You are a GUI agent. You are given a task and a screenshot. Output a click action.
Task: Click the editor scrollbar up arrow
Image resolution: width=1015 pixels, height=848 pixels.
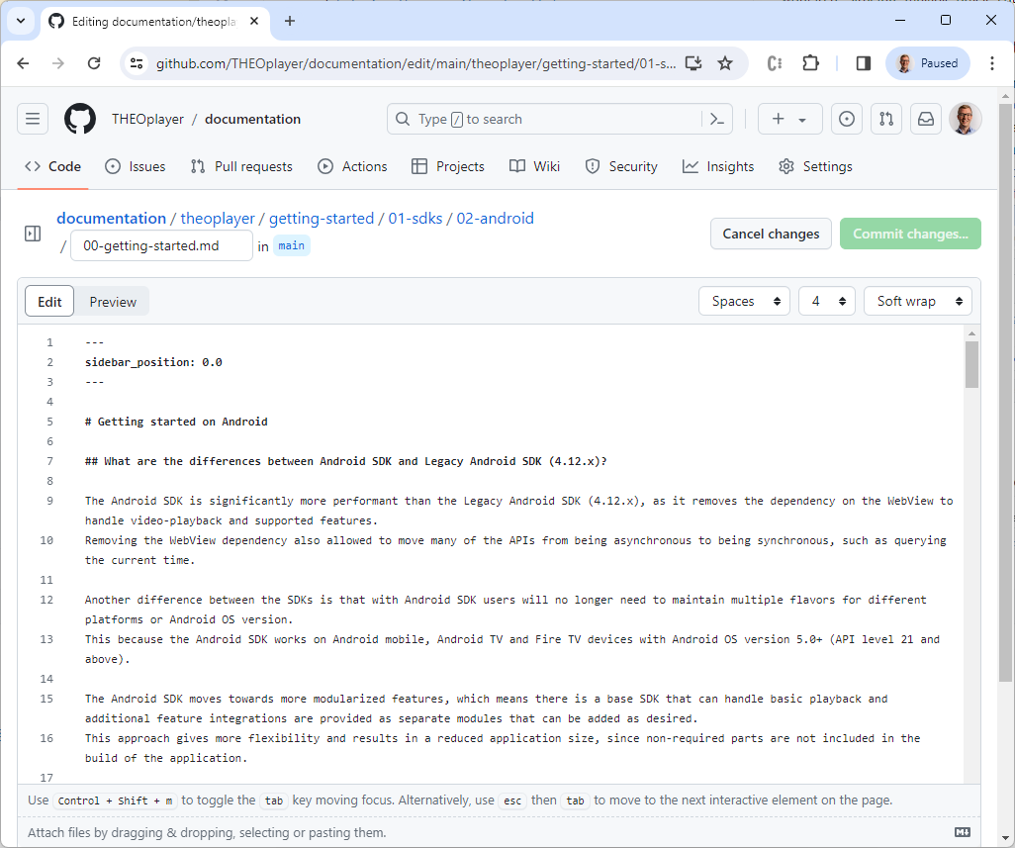tap(971, 333)
